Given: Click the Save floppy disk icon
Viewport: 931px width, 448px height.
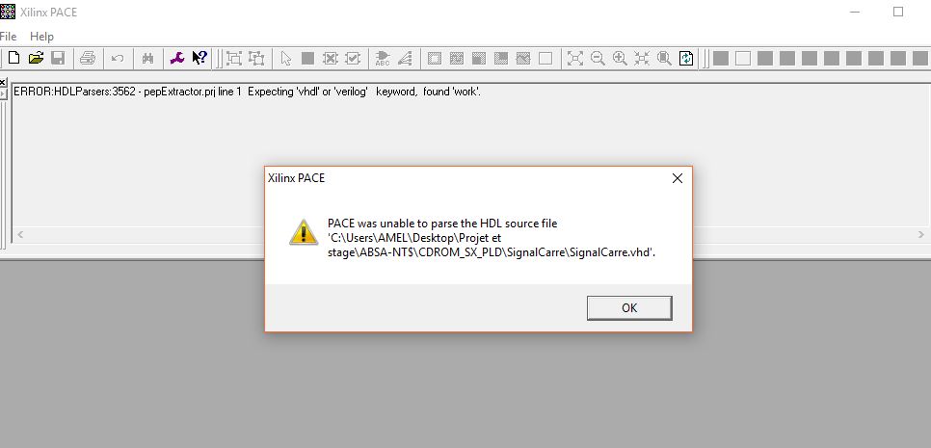Looking at the screenshot, I should point(58,58).
